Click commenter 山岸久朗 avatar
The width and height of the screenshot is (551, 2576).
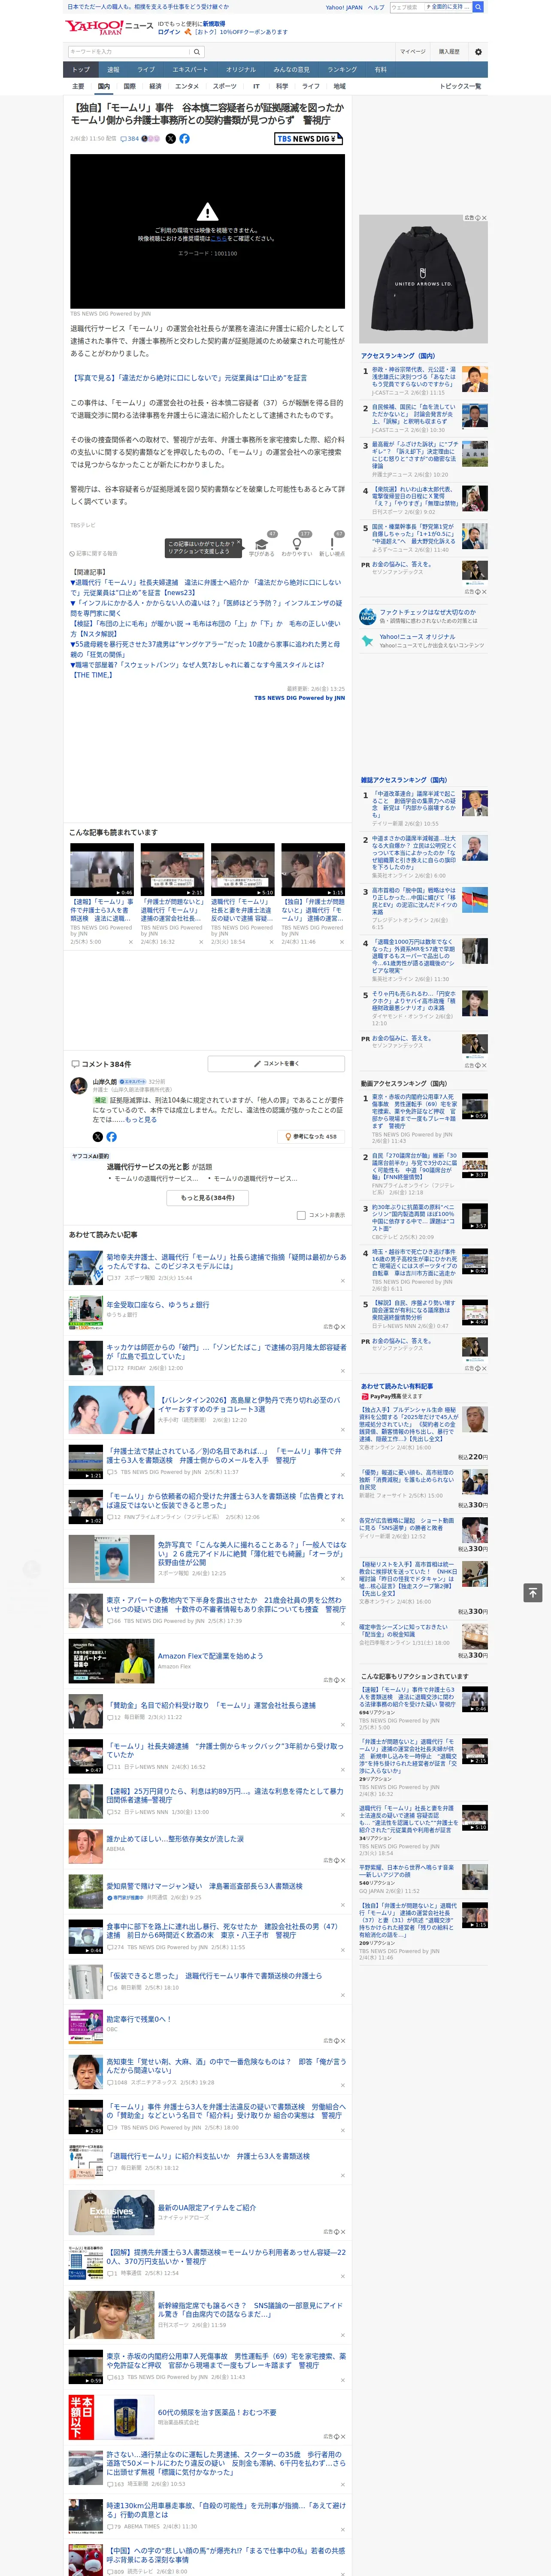click(78, 1086)
